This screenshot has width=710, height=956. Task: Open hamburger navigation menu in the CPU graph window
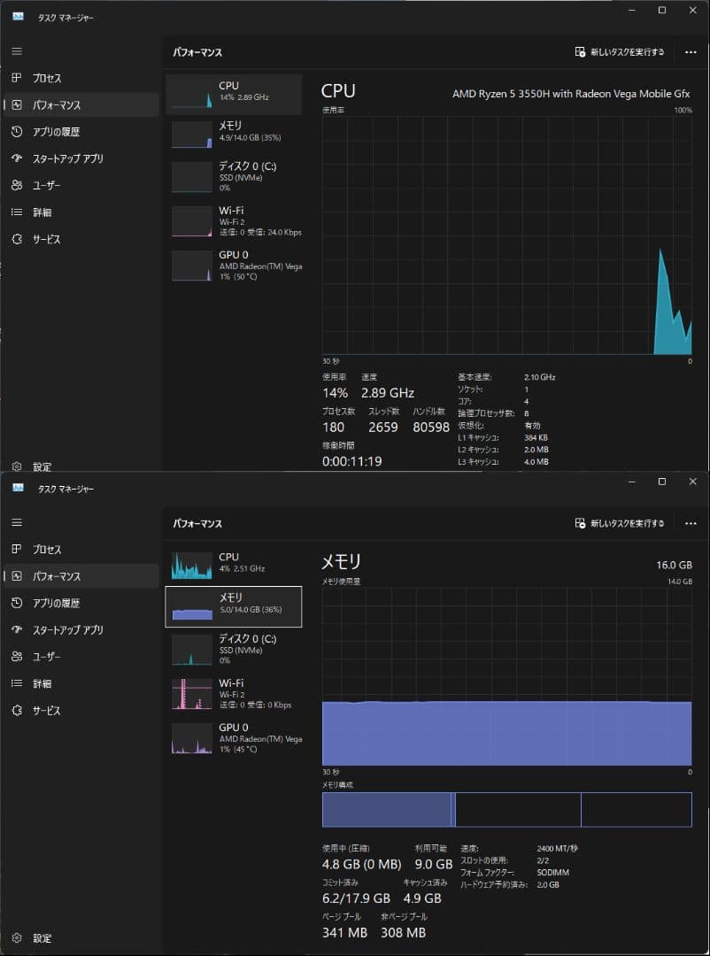(16, 51)
